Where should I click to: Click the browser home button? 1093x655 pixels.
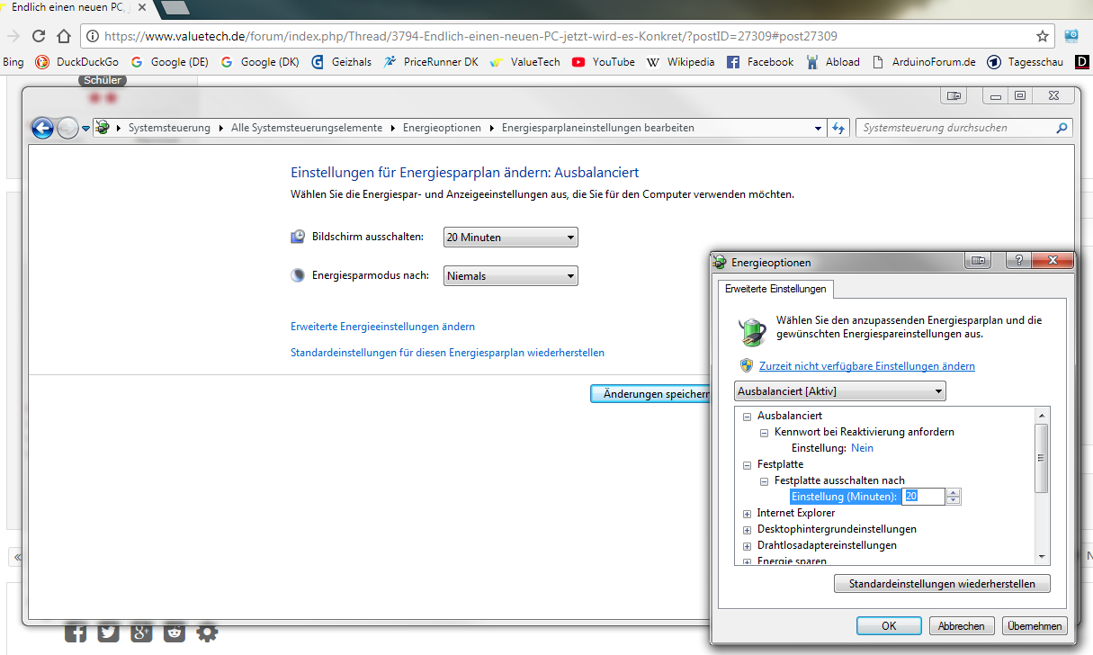pos(63,37)
